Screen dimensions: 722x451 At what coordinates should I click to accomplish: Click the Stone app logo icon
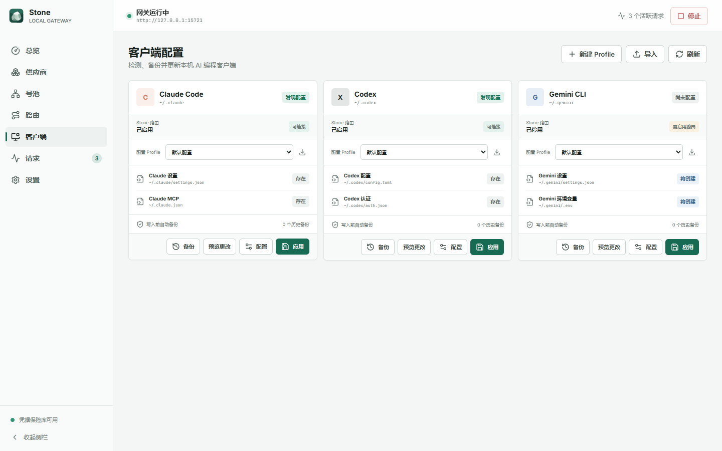pyautogui.click(x=17, y=16)
